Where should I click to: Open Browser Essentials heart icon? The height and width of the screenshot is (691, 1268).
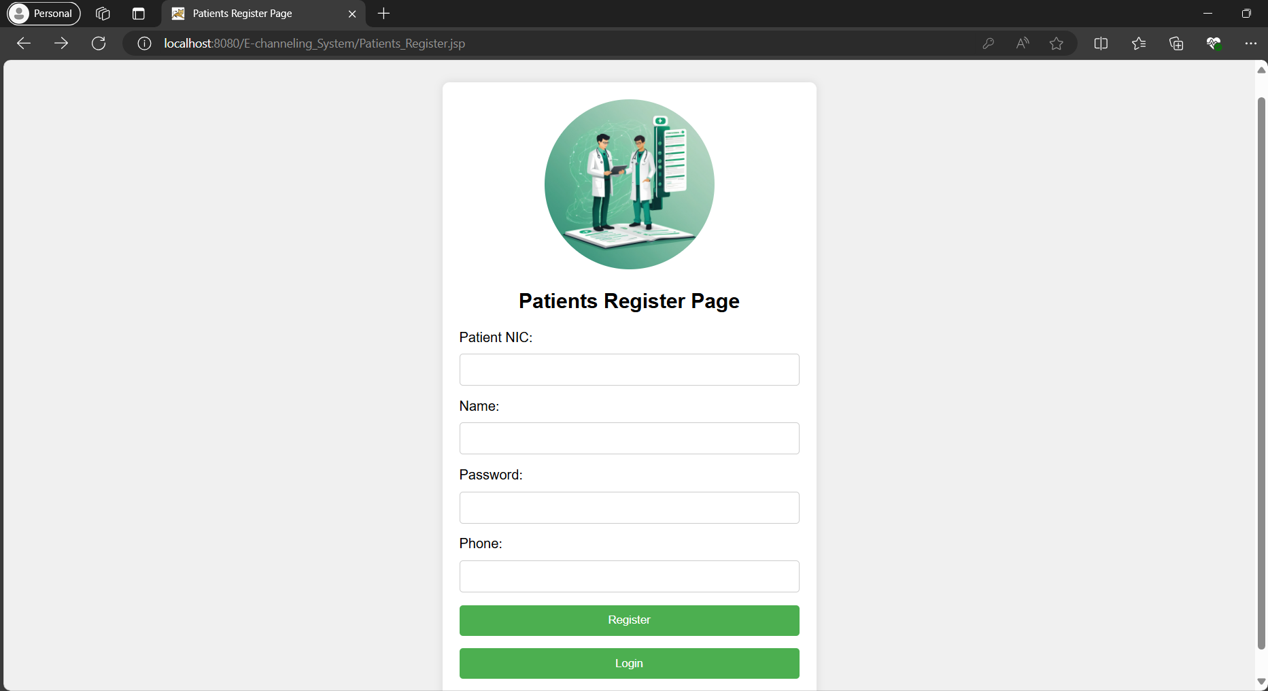[x=1214, y=44]
